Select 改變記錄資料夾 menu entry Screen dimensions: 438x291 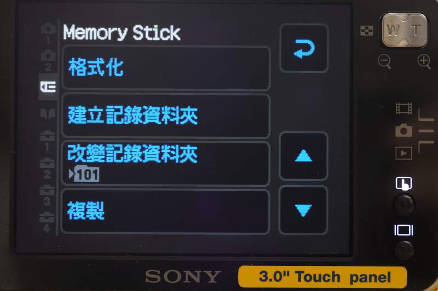pyautogui.click(x=166, y=163)
